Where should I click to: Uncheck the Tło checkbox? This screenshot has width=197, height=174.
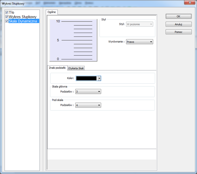(7, 12)
